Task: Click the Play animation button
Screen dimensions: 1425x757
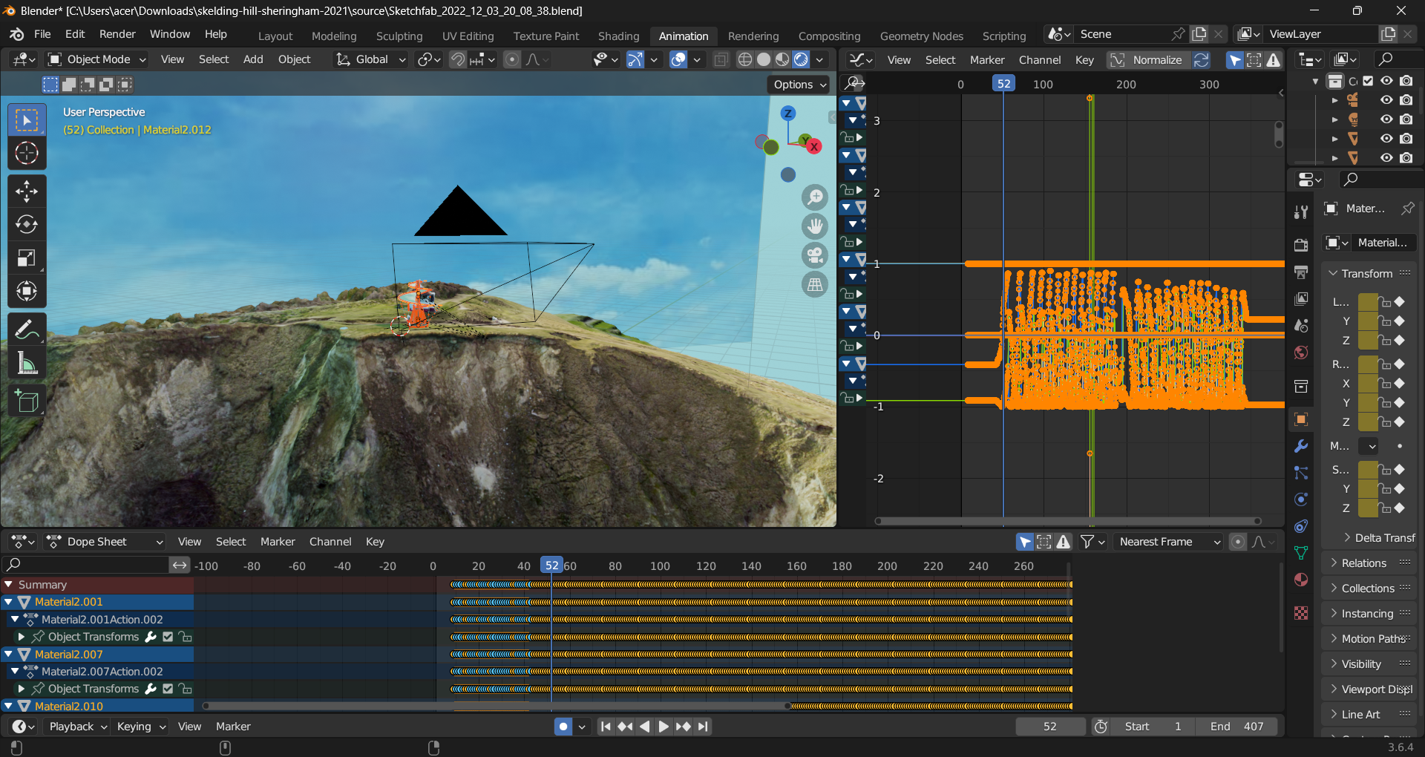Action: click(664, 727)
